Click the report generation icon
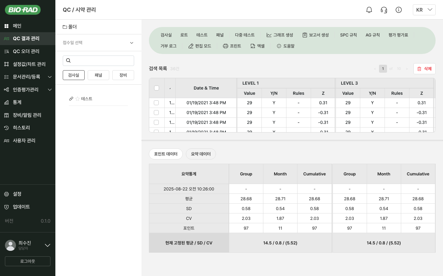This screenshot has height=276, width=443. [305, 35]
